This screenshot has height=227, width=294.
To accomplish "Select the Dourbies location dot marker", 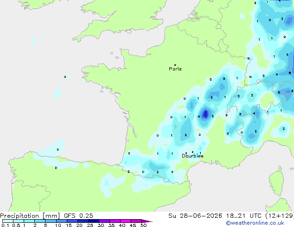I will click(192, 152).
